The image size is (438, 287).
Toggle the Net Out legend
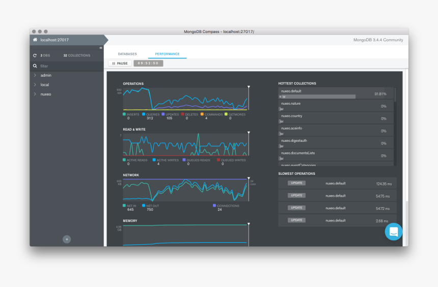tap(150, 206)
